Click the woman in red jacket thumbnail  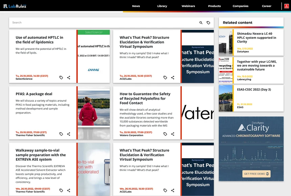click(x=94, y=113)
